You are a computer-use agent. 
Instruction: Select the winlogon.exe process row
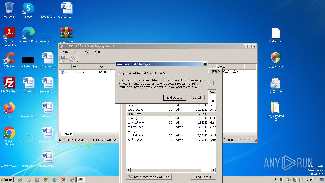171,131
